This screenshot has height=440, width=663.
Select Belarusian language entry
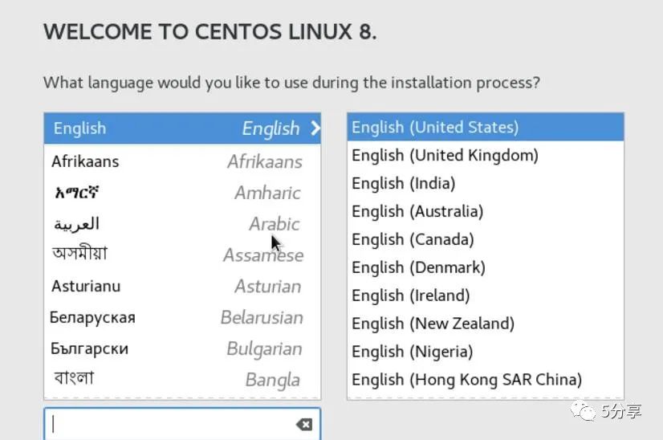pos(182,317)
